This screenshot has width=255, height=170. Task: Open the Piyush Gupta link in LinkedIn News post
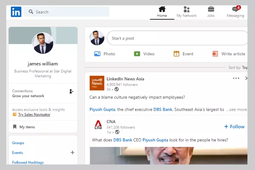pyautogui.click(x=102, y=109)
